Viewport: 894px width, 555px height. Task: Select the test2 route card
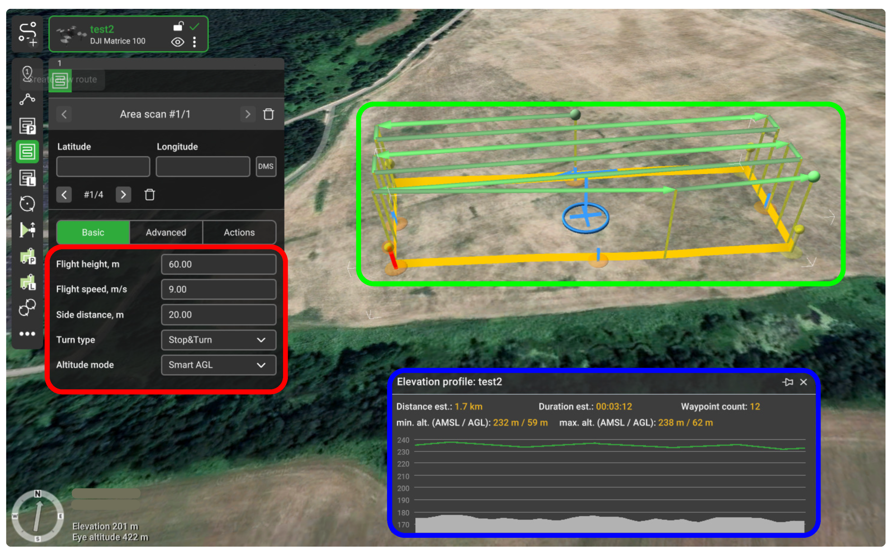(128, 34)
